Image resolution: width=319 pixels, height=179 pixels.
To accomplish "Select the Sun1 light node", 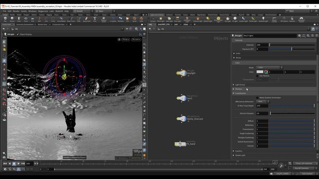I will 181,98.
